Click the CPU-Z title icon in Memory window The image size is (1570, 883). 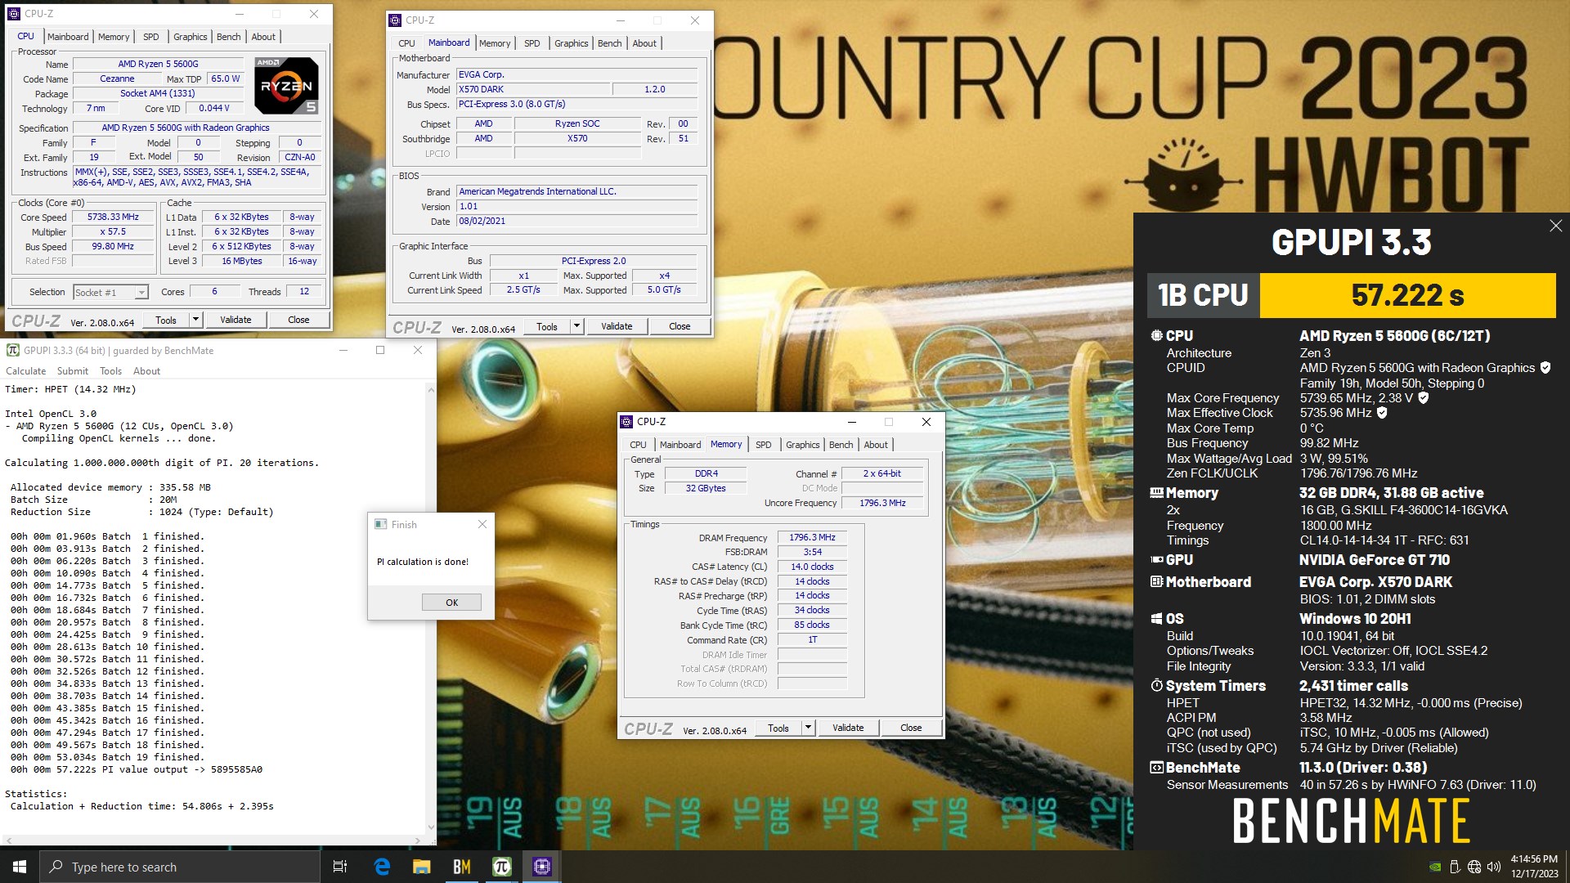pyautogui.click(x=627, y=422)
